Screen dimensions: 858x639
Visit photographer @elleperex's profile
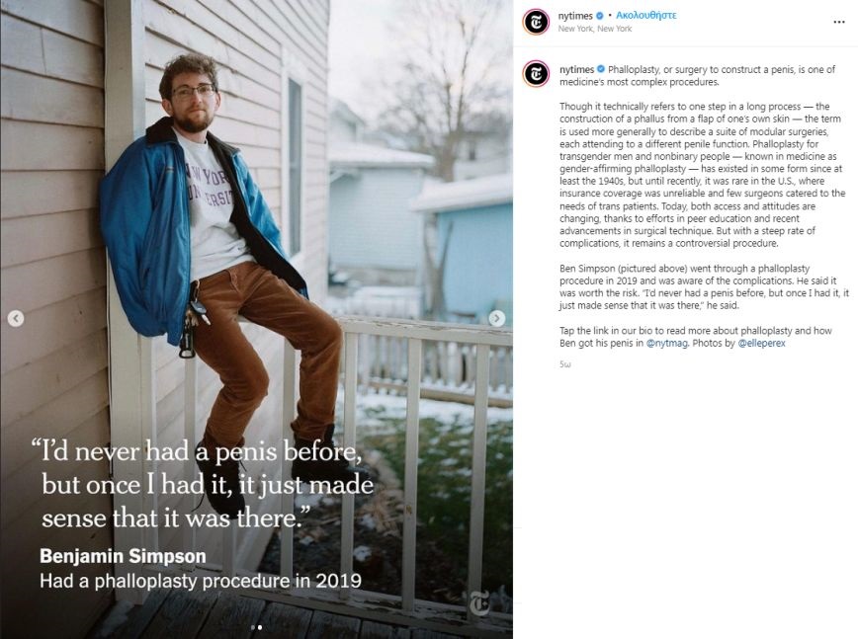coord(762,343)
